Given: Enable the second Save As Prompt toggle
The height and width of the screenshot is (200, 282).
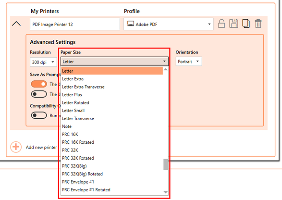Looking at the screenshot, I should coord(39,94).
